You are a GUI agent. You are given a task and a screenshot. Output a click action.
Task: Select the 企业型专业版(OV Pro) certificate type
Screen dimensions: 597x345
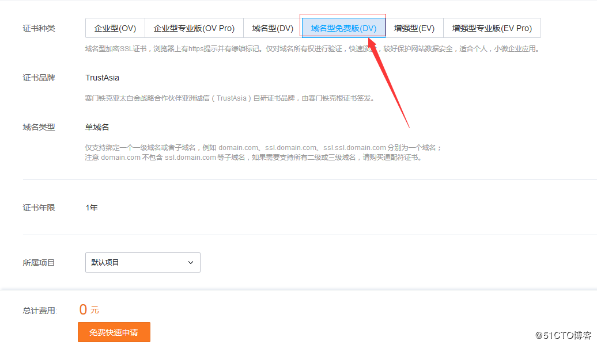coord(195,27)
